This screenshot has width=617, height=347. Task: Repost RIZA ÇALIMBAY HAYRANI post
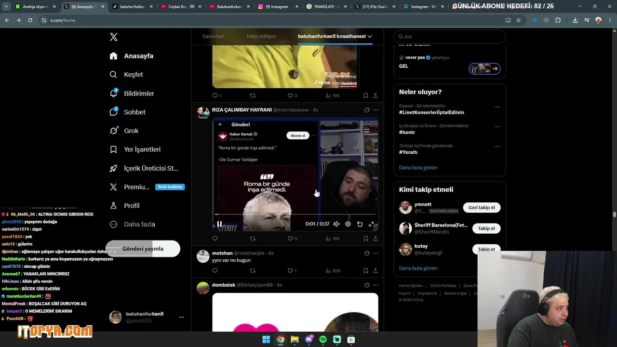click(253, 239)
